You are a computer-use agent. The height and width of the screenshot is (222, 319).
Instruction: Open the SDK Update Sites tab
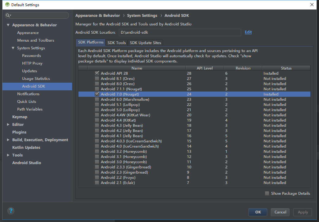point(145,43)
